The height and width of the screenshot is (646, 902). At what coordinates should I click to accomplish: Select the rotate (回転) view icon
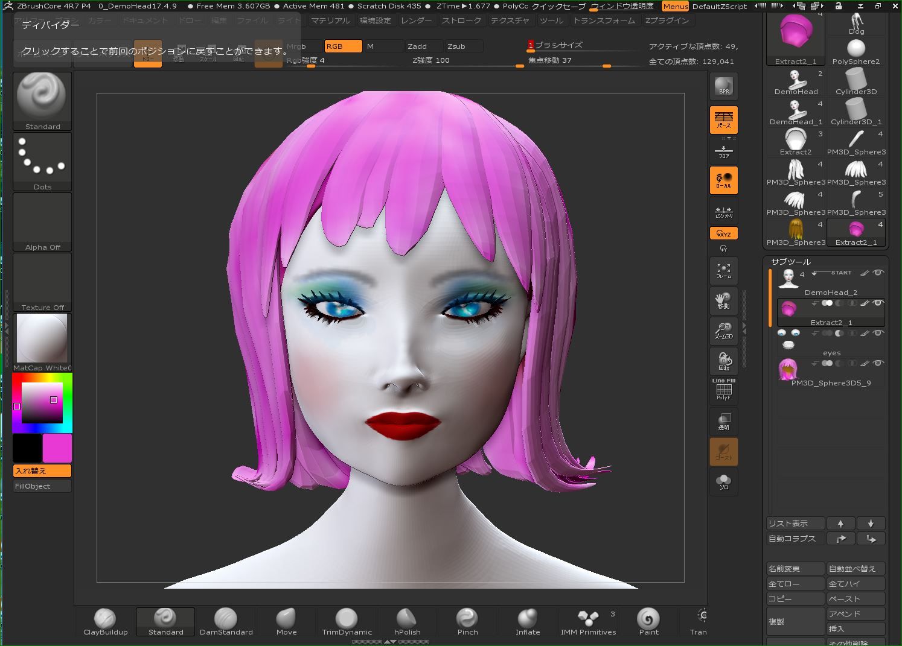click(x=724, y=361)
